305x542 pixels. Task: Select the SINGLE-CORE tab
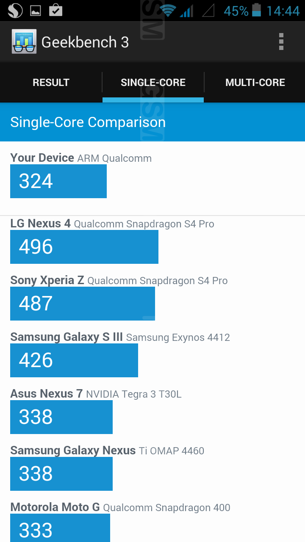153,83
